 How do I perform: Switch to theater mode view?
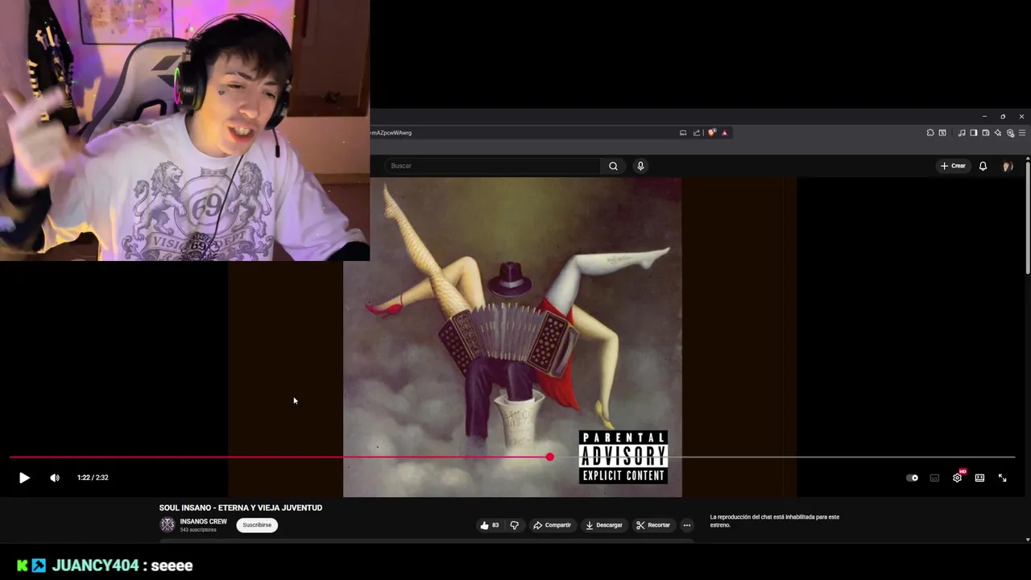(979, 478)
